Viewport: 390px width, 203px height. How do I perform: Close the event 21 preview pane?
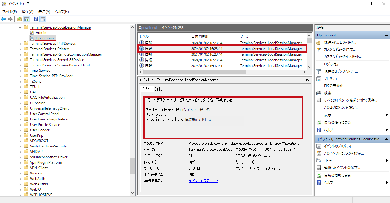click(307, 80)
